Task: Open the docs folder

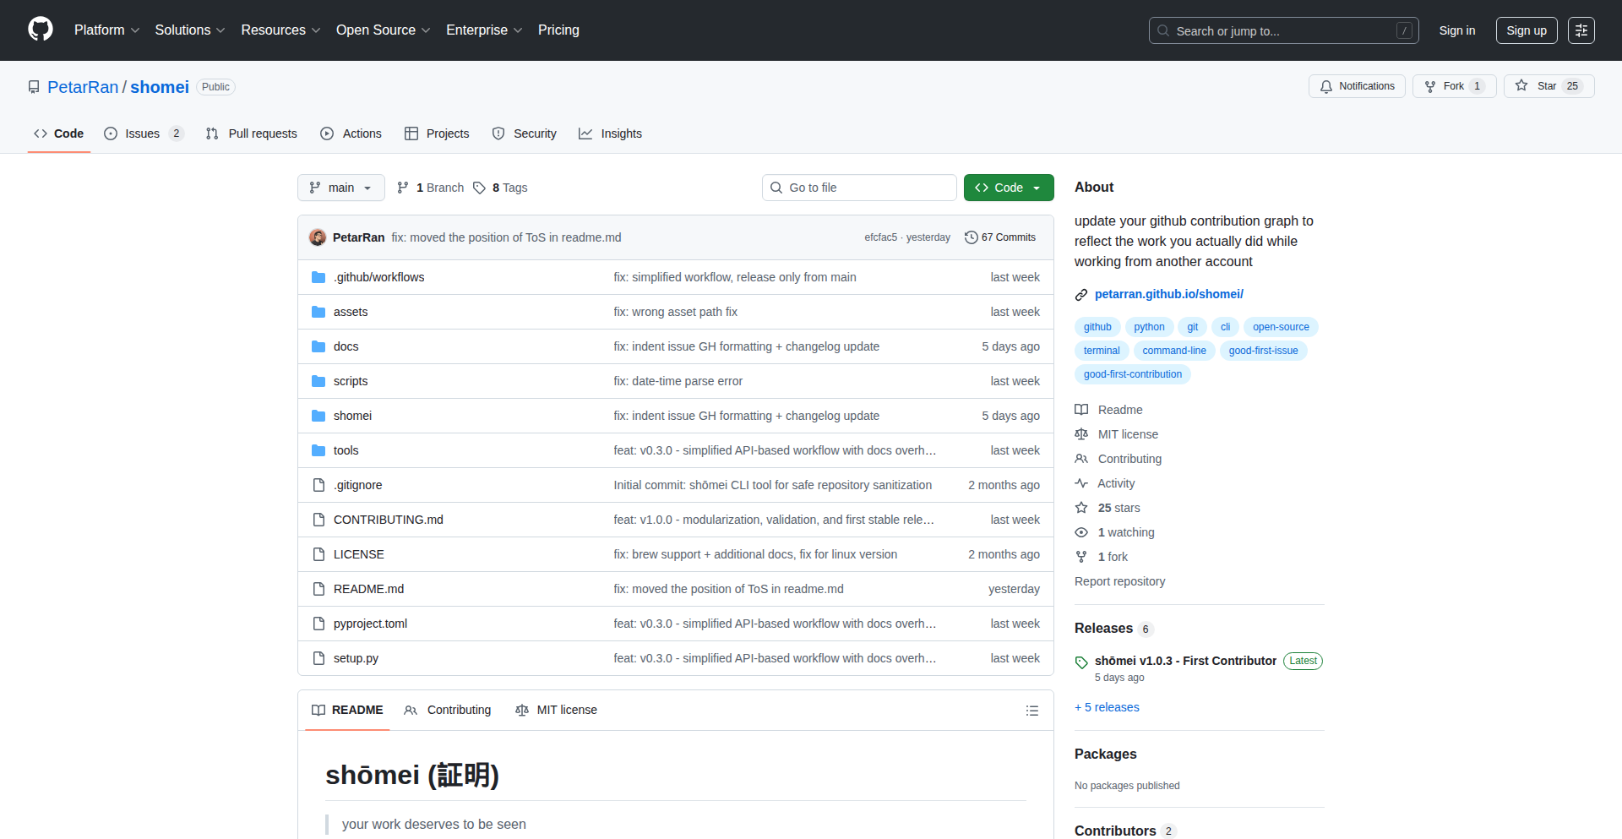Action: [346, 346]
